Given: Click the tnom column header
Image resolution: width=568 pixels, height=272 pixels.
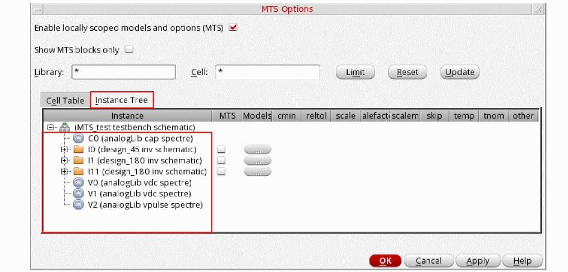Looking at the screenshot, I should (x=493, y=116).
